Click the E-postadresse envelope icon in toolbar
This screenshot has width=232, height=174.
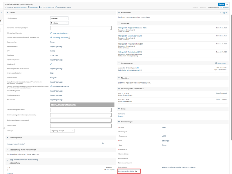tap(209, 7)
